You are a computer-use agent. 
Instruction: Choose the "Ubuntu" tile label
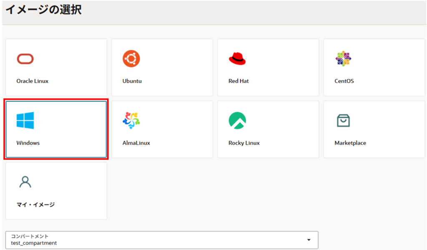pos(132,81)
